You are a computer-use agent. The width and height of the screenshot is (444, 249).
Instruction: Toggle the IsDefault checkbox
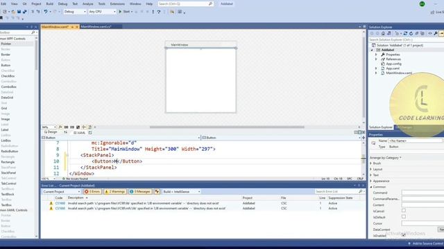point(404,216)
